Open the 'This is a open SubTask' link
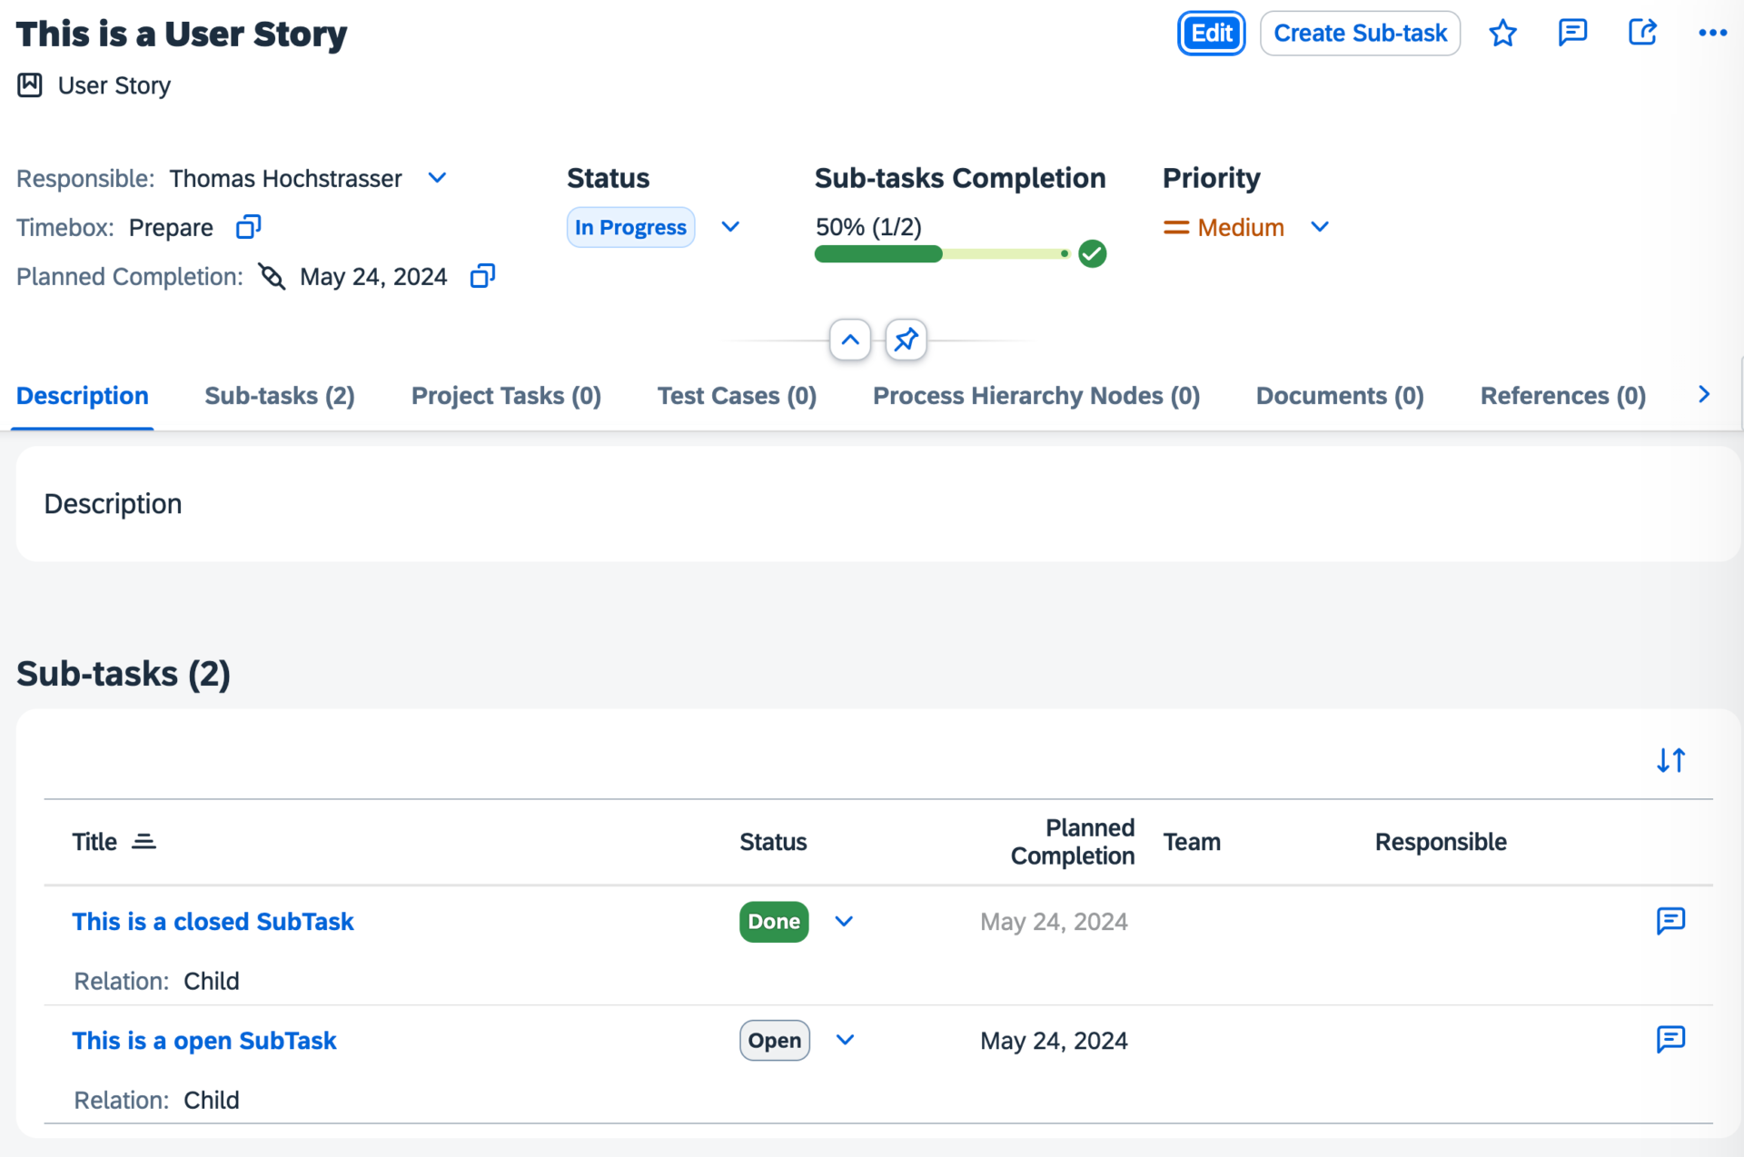The image size is (1744, 1157). coord(204,1041)
